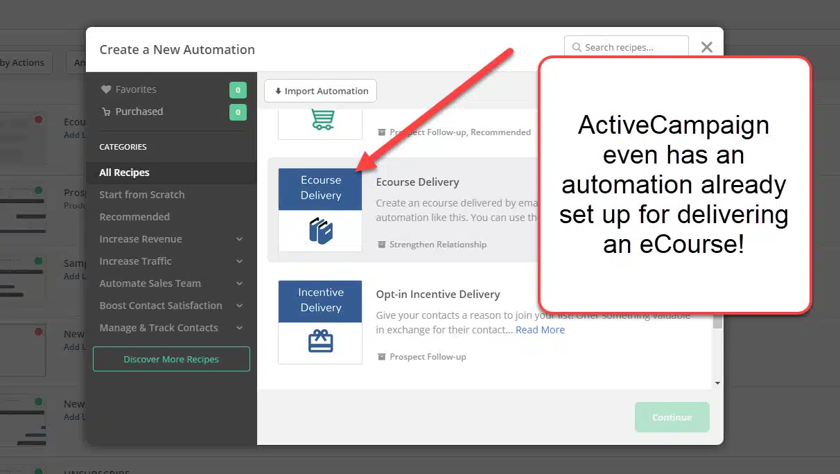Expand the Manage & Track Contacts category
This screenshot has height=474, width=840.
tap(239, 328)
